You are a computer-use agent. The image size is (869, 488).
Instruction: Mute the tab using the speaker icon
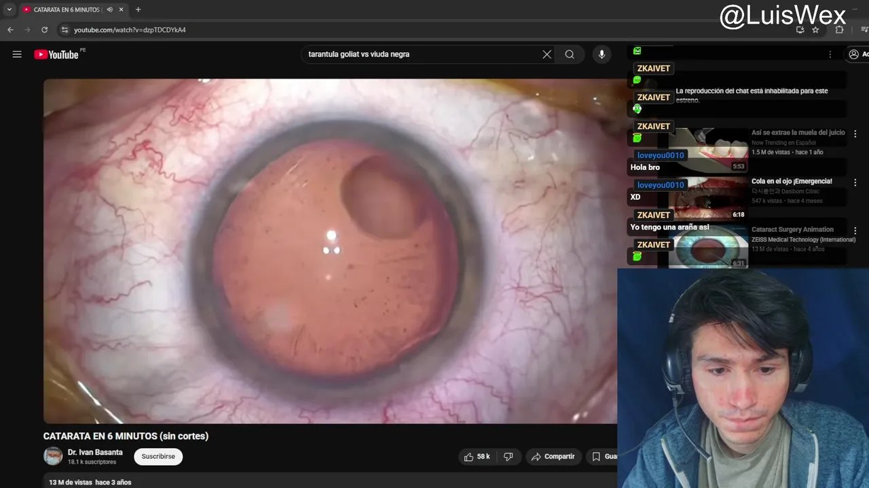point(110,9)
